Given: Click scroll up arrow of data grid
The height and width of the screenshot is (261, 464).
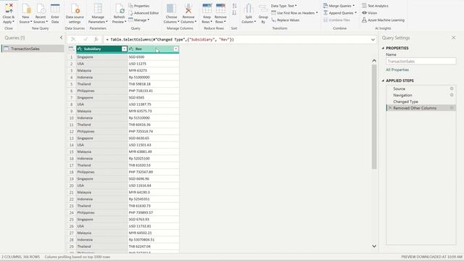Looking at the screenshot, I should point(374,61).
